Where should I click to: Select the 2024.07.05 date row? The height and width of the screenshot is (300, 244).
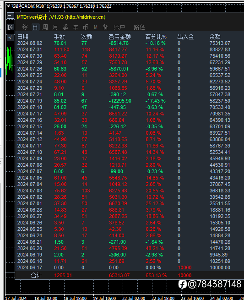[x=30, y=178]
